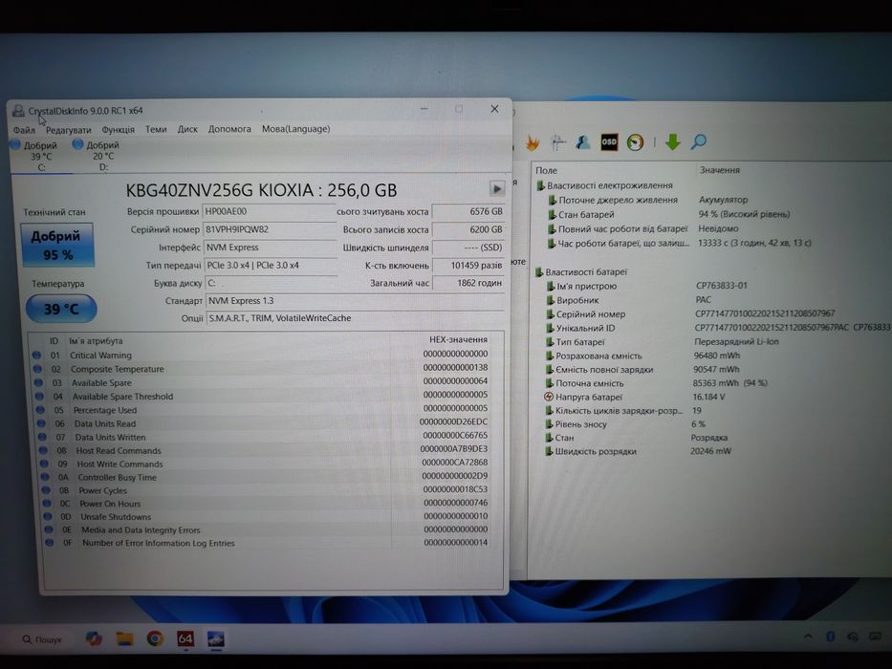Viewport: 892px width, 669px height.
Task: Click the green download arrow in AIDA64 toolbar
Action: point(672,141)
